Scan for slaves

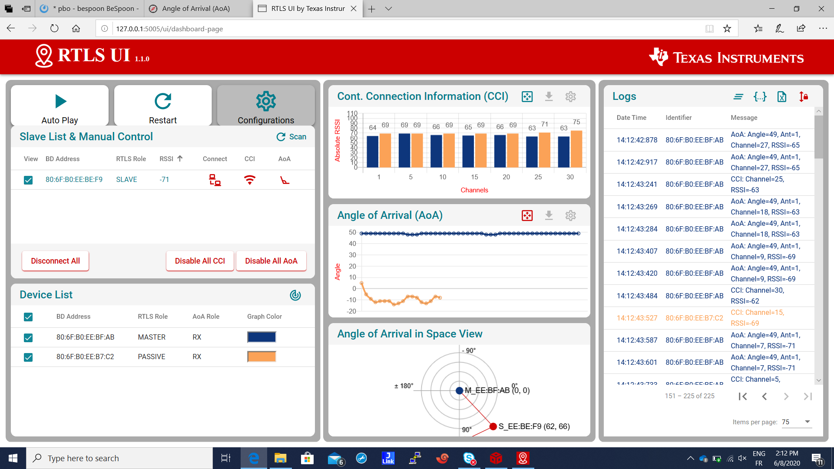click(291, 137)
